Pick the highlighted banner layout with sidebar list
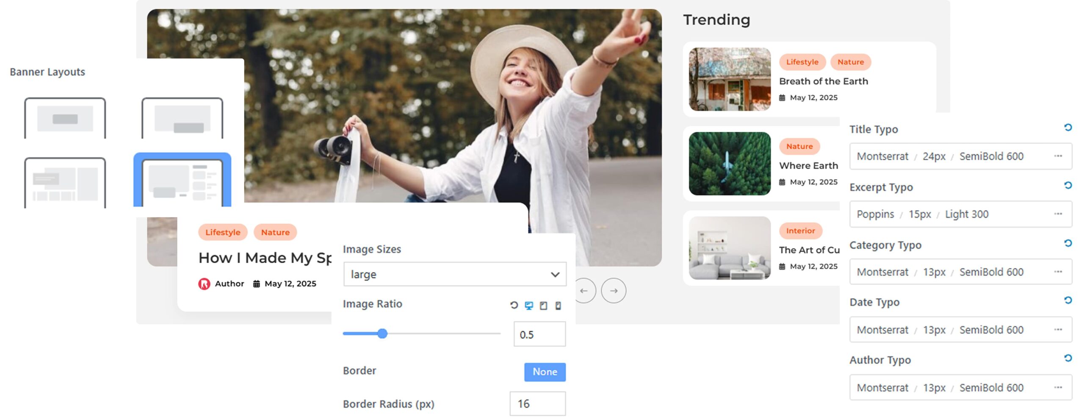 point(182,181)
